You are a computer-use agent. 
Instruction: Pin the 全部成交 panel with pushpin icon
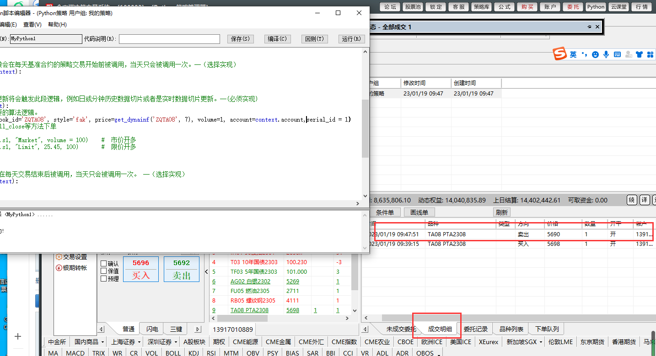point(589,27)
